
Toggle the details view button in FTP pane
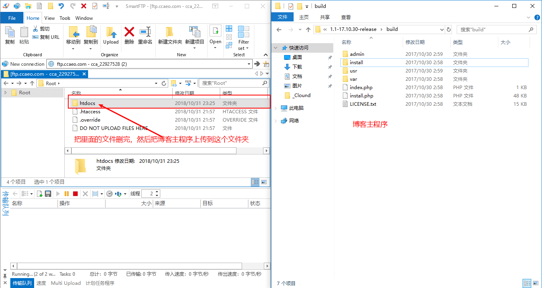pyautogui.click(x=256, y=182)
